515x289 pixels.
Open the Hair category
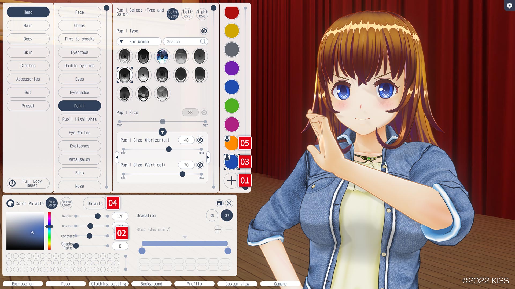28,25
